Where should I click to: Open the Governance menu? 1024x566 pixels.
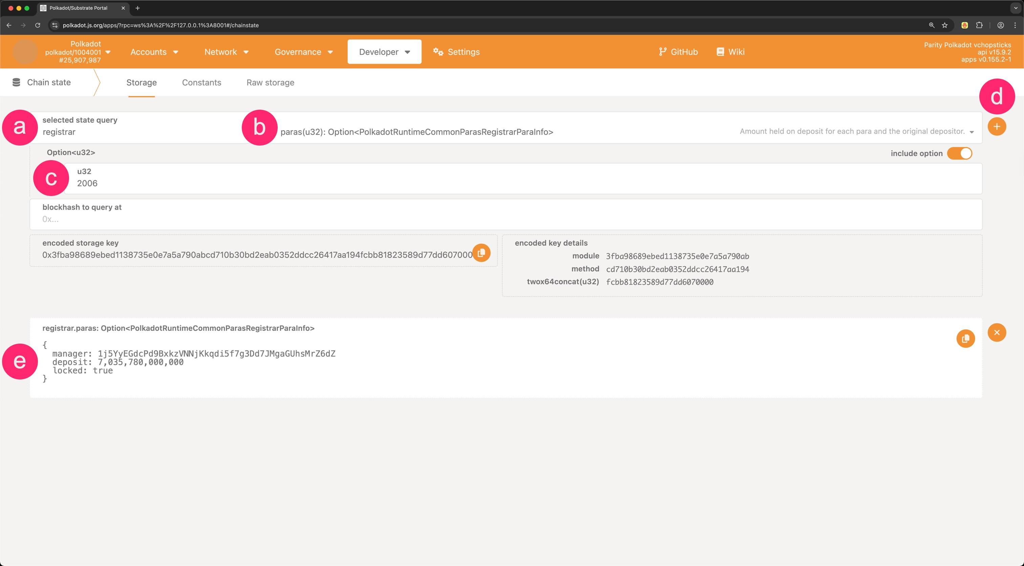coord(303,52)
